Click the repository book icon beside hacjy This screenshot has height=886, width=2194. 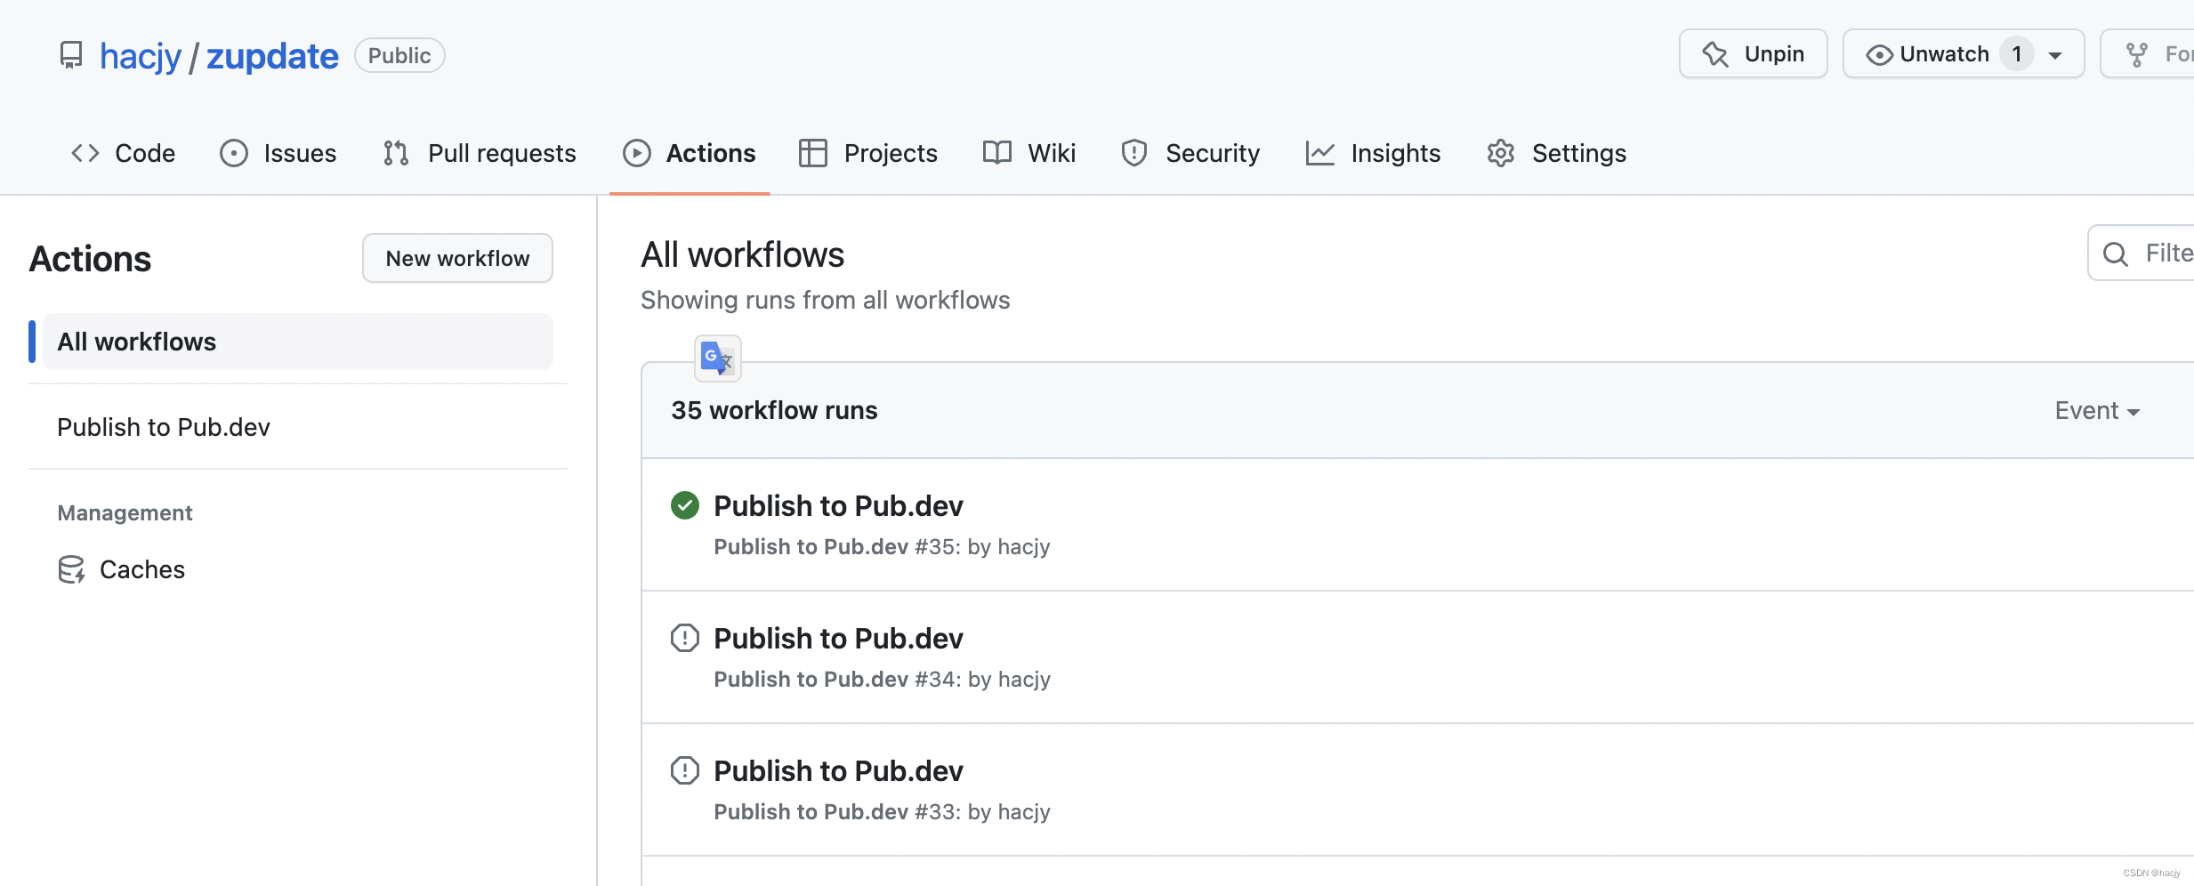click(x=71, y=55)
